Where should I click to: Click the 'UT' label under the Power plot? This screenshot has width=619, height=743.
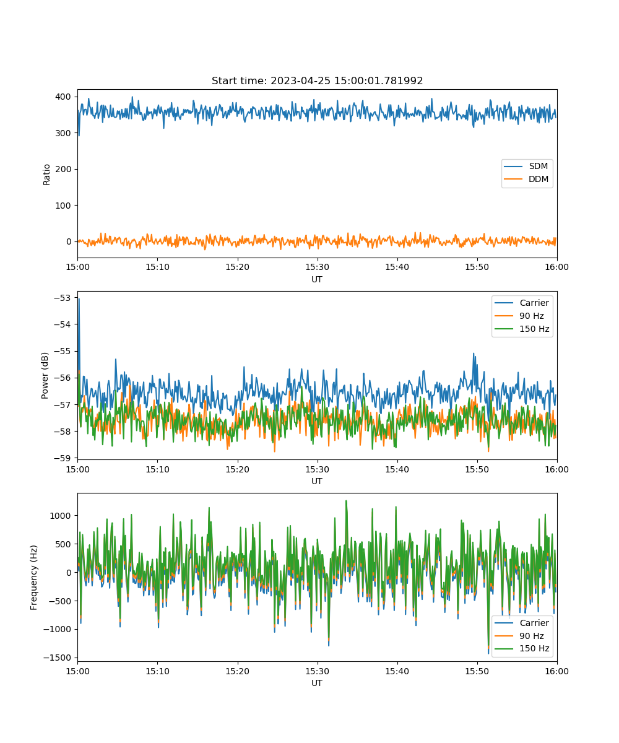coord(317,481)
